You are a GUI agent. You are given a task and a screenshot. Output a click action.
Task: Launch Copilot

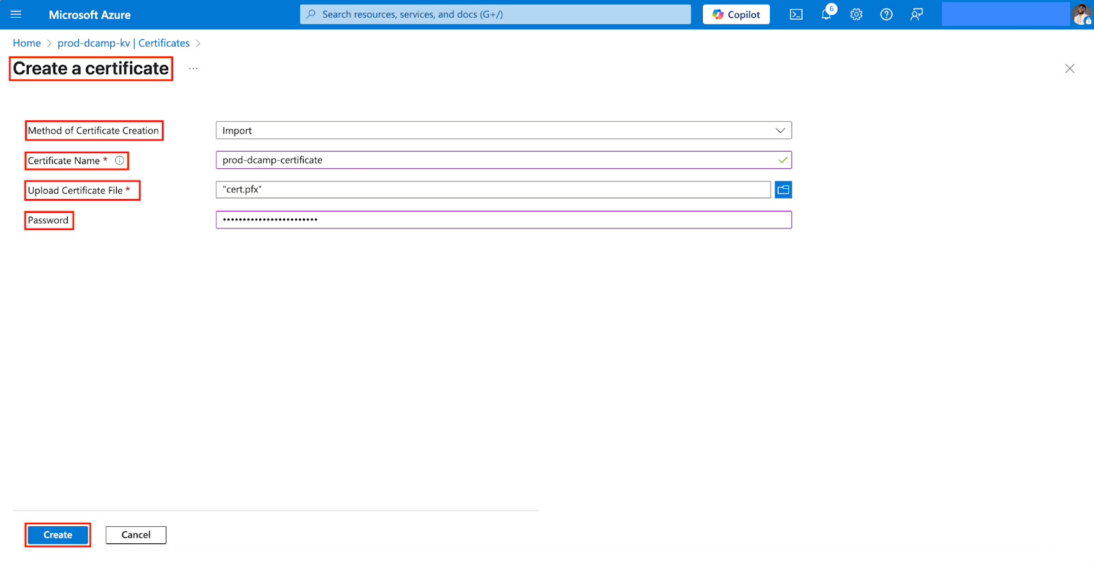click(x=736, y=14)
